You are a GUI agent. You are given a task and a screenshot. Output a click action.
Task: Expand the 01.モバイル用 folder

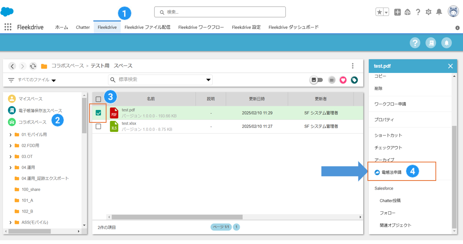pyautogui.click(x=11, y=135)
